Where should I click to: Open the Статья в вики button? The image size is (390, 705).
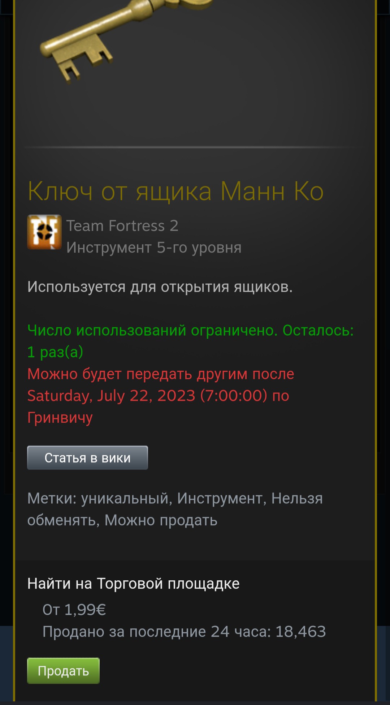pyautogui.click(x=87, y=457)
